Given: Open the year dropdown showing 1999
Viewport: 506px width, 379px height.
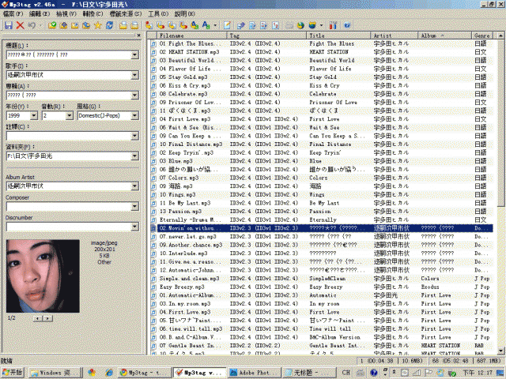Looking at the screenshot, I should (34, 115).
